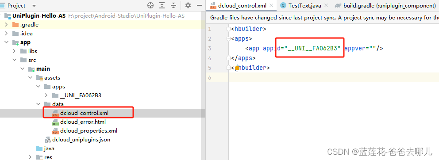The width and height of the screenshot is (439, 160).
Task: Select dcloud_properties.xml file
Action: point(89,131)
